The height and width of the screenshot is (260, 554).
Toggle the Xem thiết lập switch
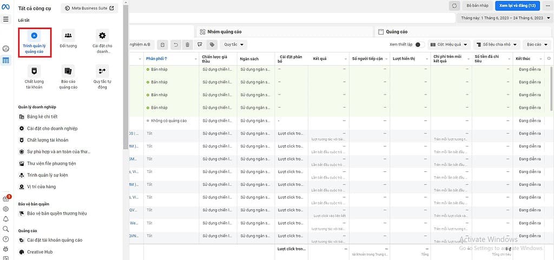pos(419,44)
